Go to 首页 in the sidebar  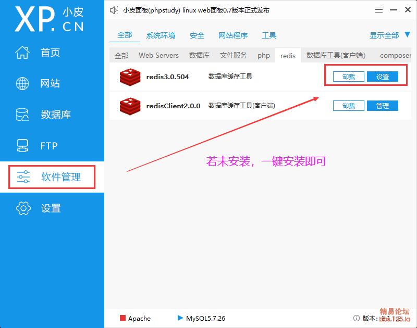pos(50,52)
